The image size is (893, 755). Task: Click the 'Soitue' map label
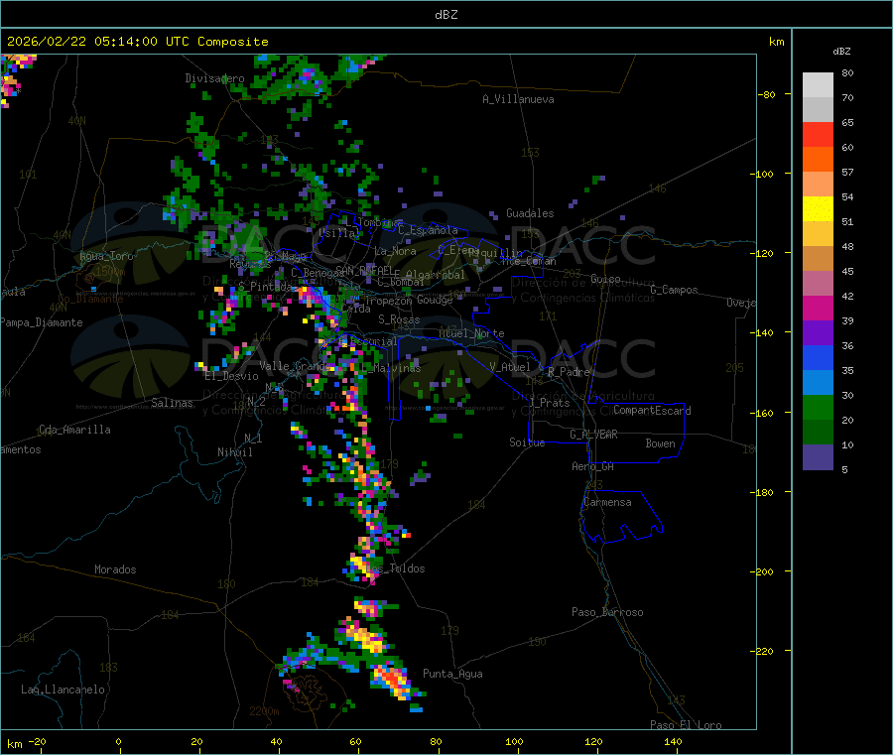527,442
